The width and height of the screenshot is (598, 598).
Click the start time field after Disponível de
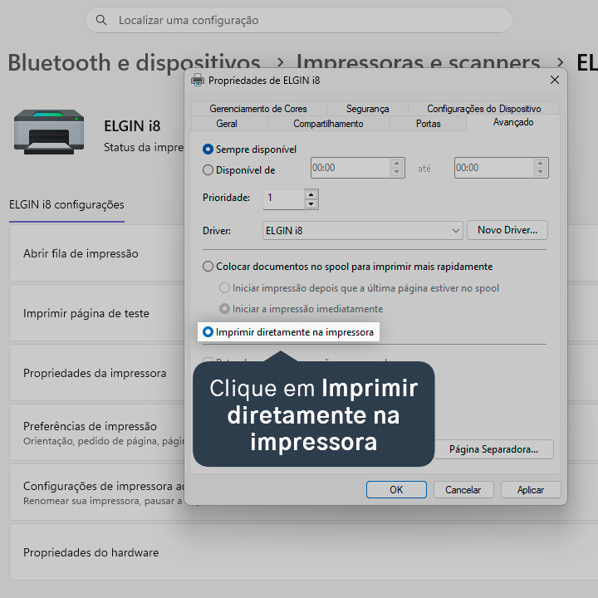coord(350,168)
